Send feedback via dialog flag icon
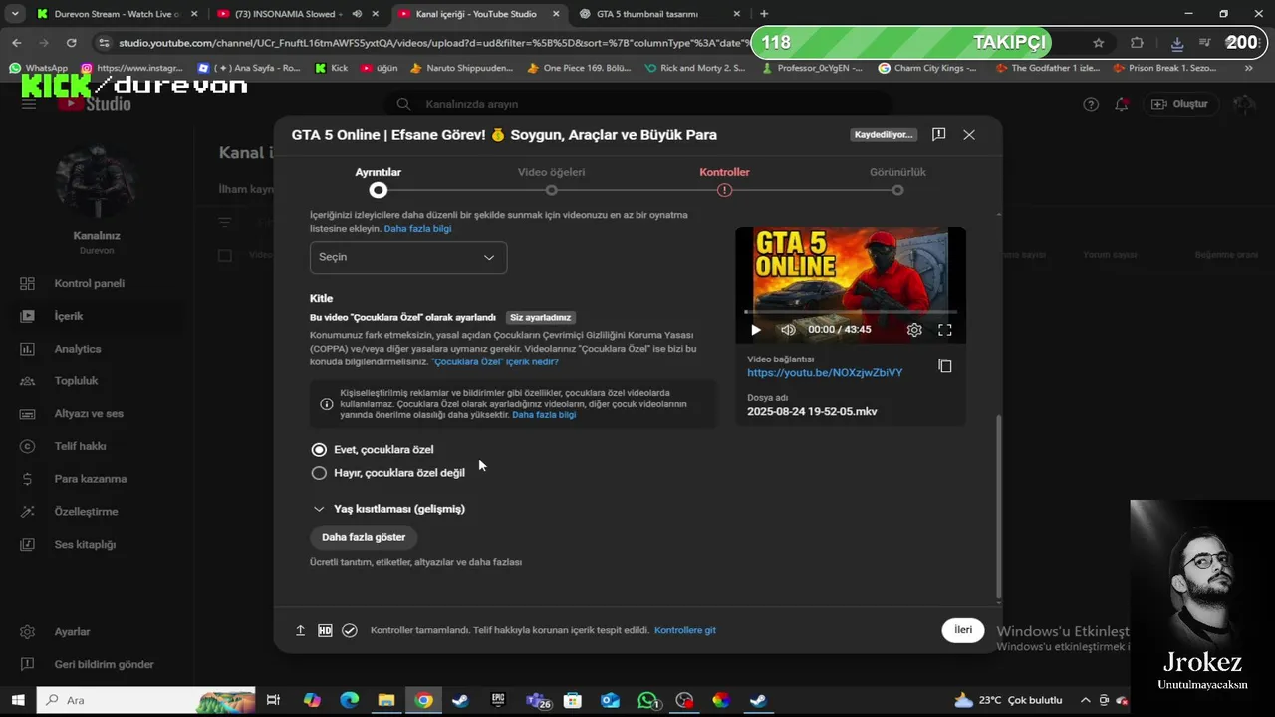 pyautogui.click(x=938, y=135)
